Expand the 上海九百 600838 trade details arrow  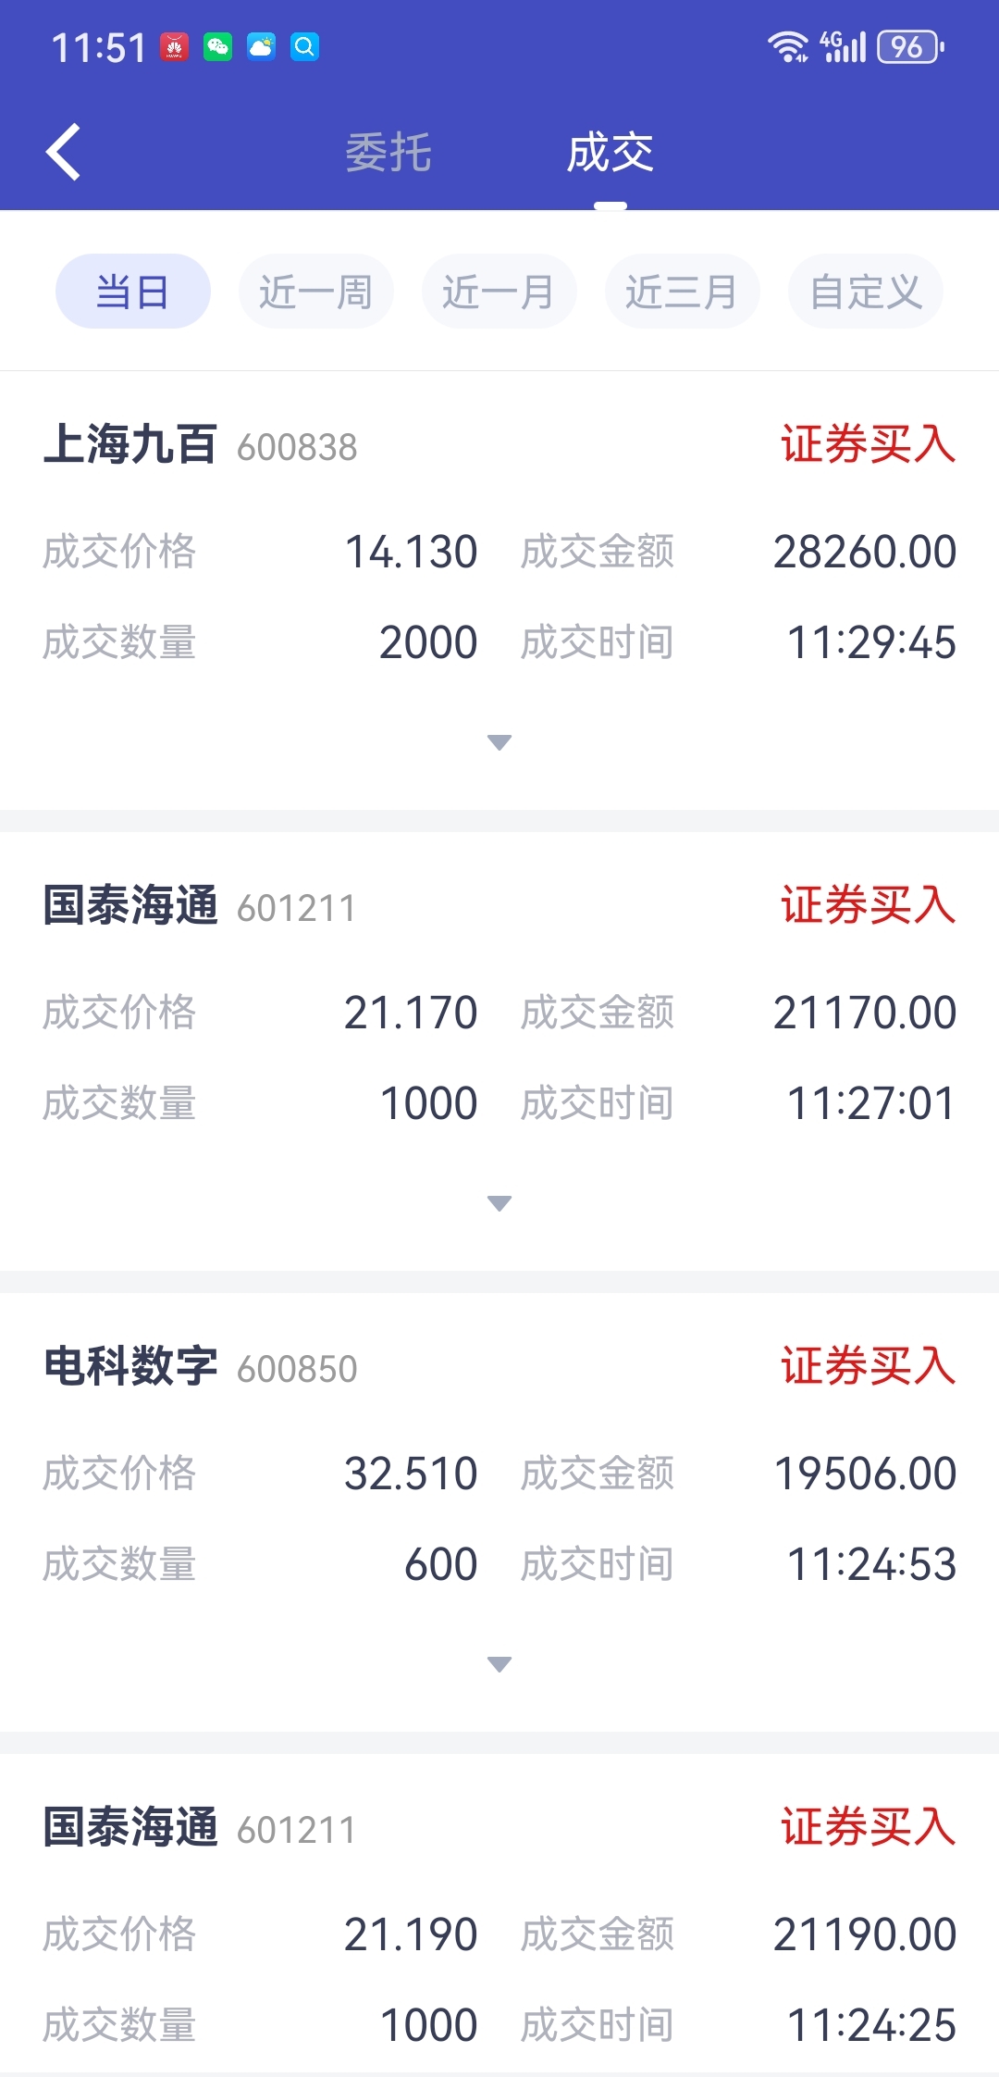coord(499,742)
